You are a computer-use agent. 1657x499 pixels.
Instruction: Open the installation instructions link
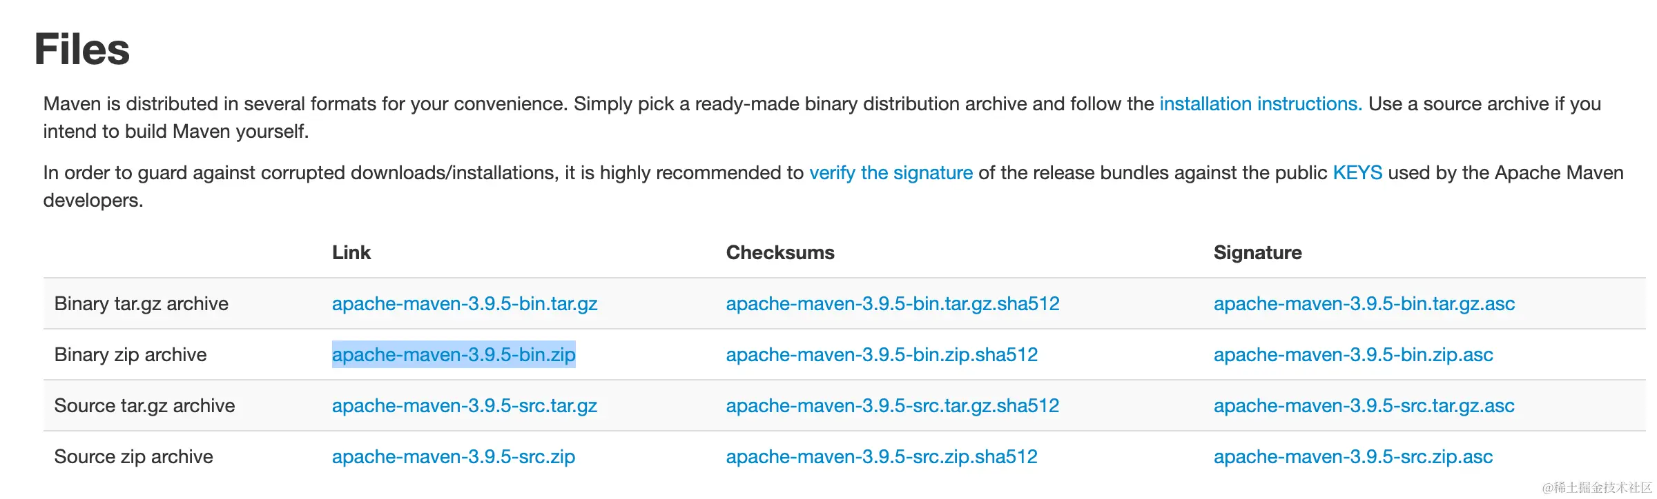(x=1260, y=104)
